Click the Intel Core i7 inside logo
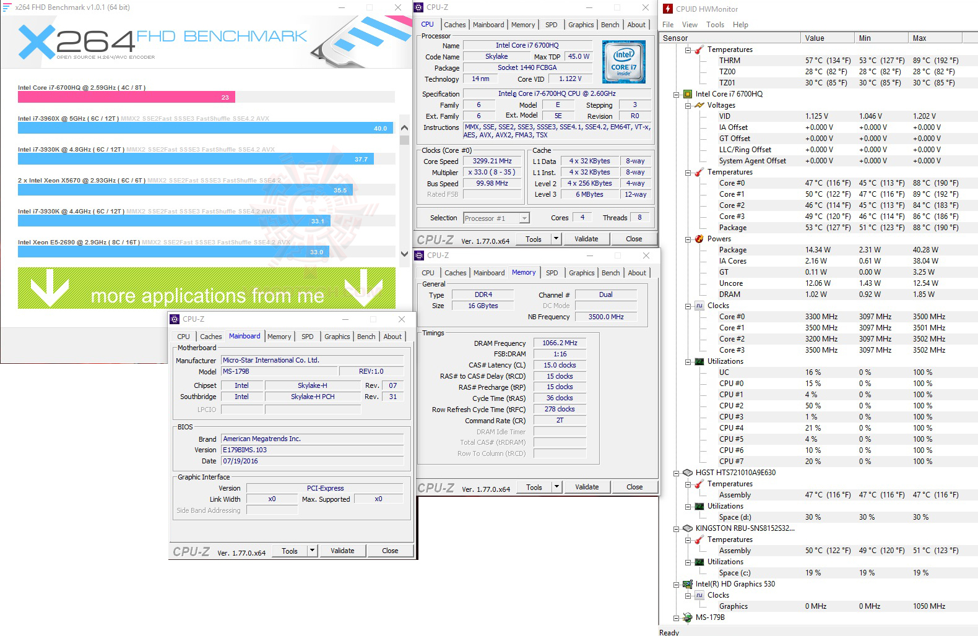Image resolution: width=978 pixels, height=636 pixels. (624, 62)
